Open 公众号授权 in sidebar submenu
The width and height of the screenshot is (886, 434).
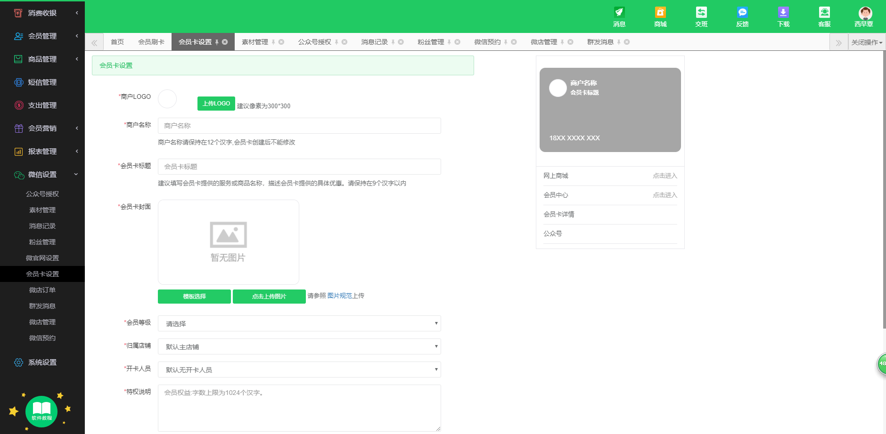42,194
